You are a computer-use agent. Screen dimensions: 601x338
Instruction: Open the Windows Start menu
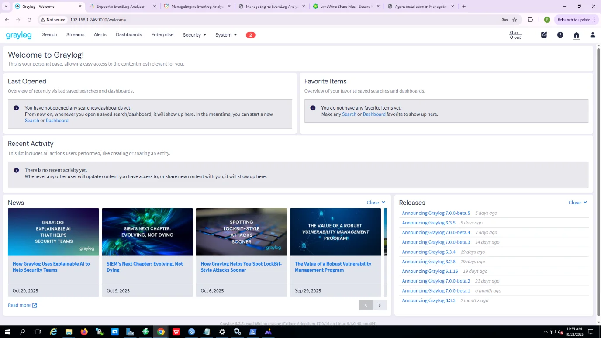click(7, 332)
